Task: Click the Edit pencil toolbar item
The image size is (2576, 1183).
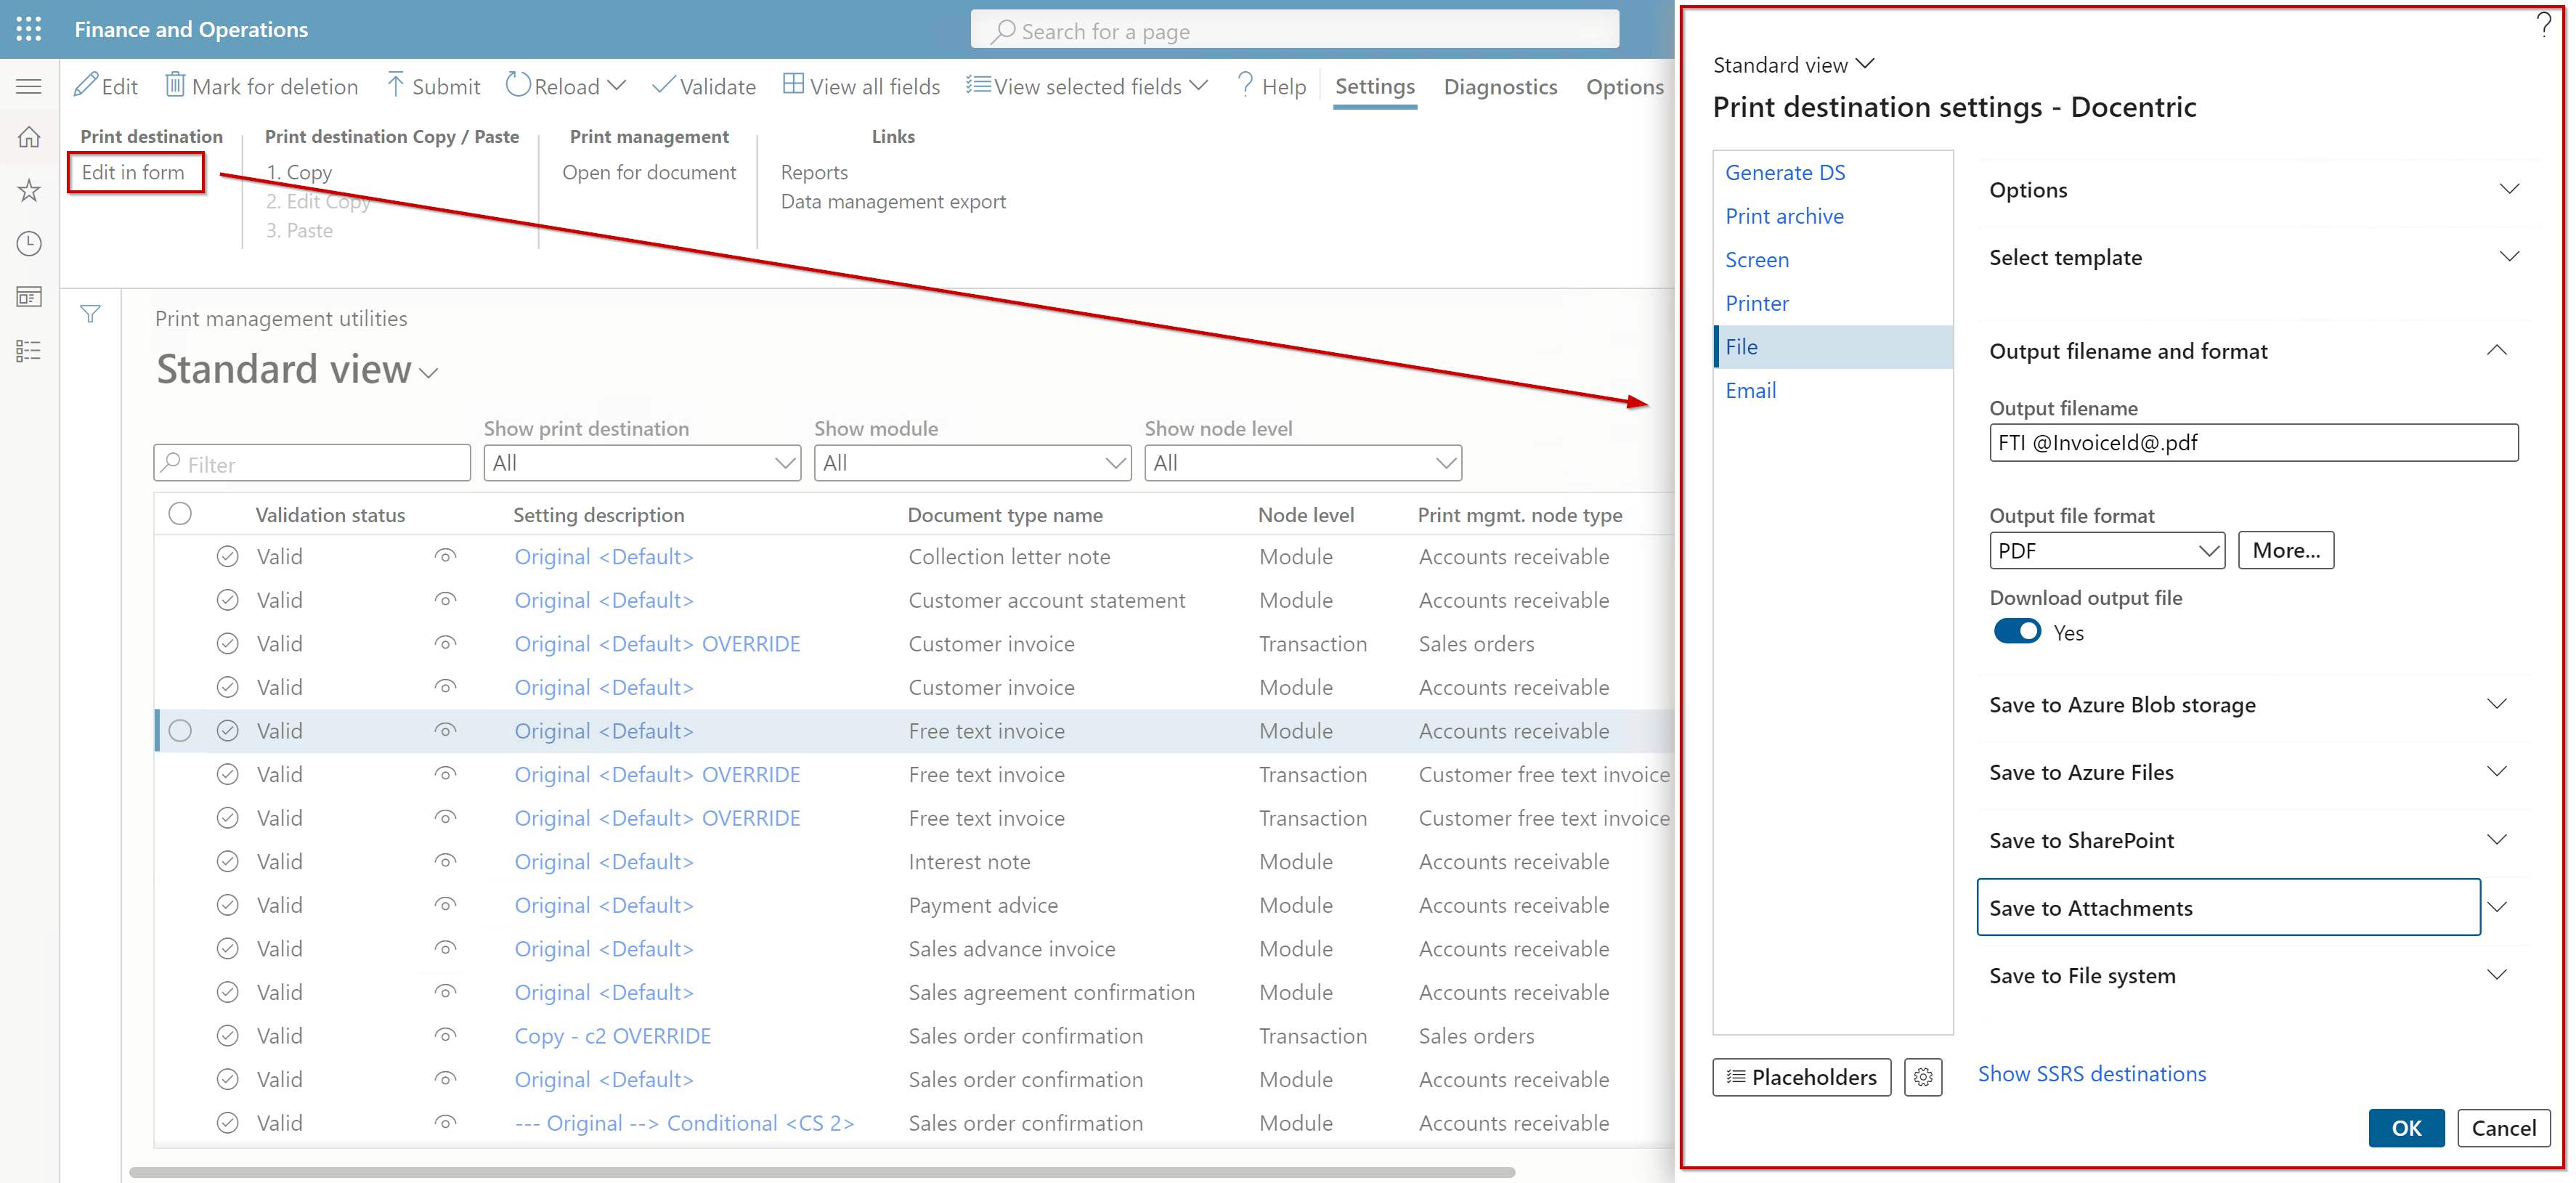Action: [x=106, y=86]
